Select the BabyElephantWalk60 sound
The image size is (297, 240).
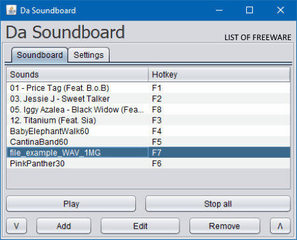coord(148,131)
